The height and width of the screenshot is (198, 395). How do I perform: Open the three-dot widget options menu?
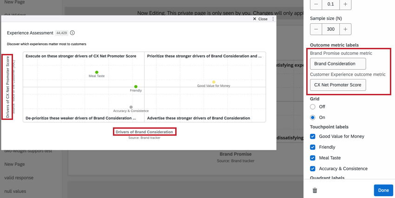pos(273,19)
